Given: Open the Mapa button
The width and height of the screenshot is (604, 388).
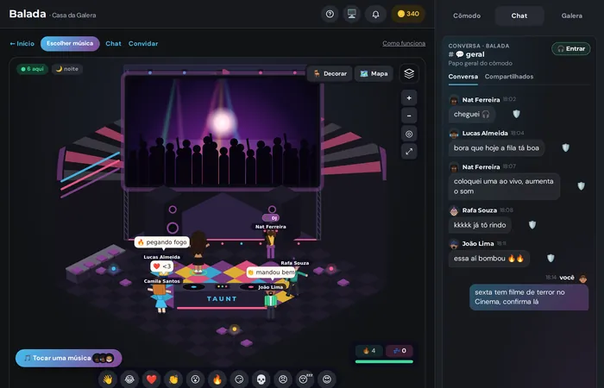Looking at the screenshot, I should (x=374, y=73).
